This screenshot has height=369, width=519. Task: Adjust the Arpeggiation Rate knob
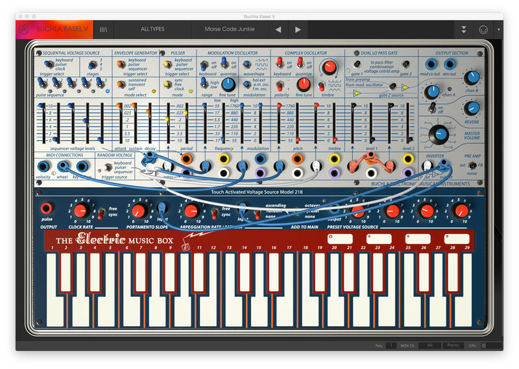pyautogui.click(x=190, y=211)
